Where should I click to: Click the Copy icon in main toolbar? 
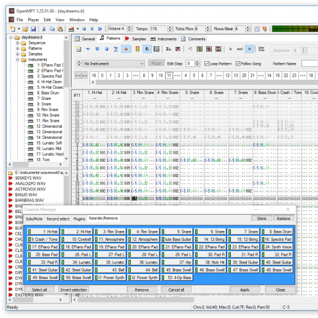click(x=52, y=29)
